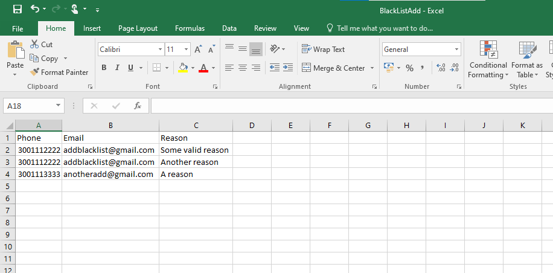Viewport: 553px width, 273px height.
Task: Click the Merge & Center button
Action: click(333, 68)
